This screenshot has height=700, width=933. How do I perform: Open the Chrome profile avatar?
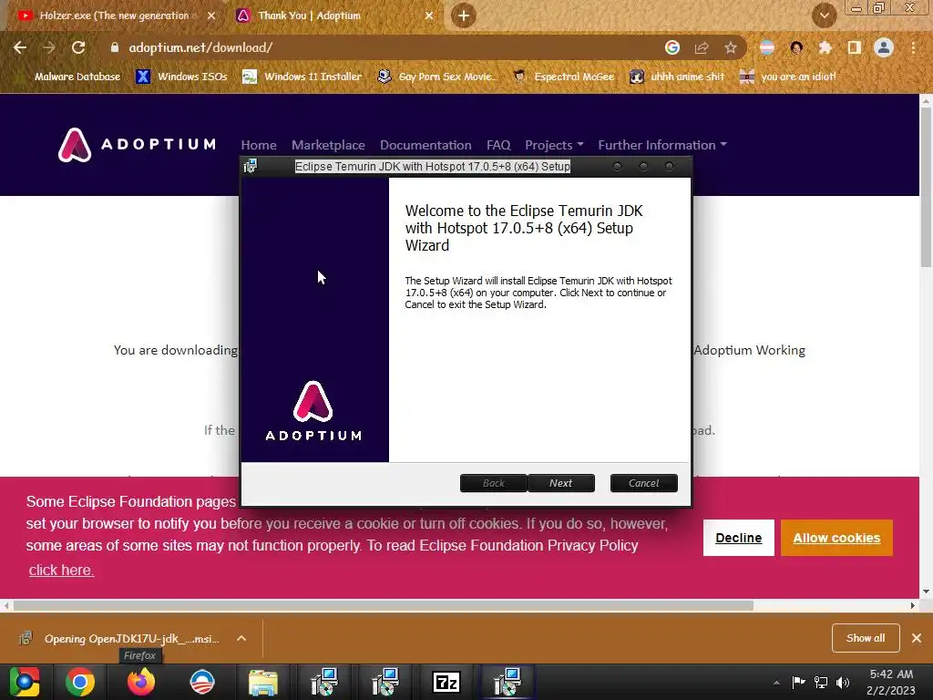[x=884, y=47]
